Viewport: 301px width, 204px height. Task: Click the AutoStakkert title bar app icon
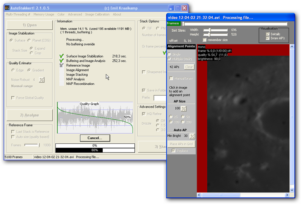coord(7,8)
